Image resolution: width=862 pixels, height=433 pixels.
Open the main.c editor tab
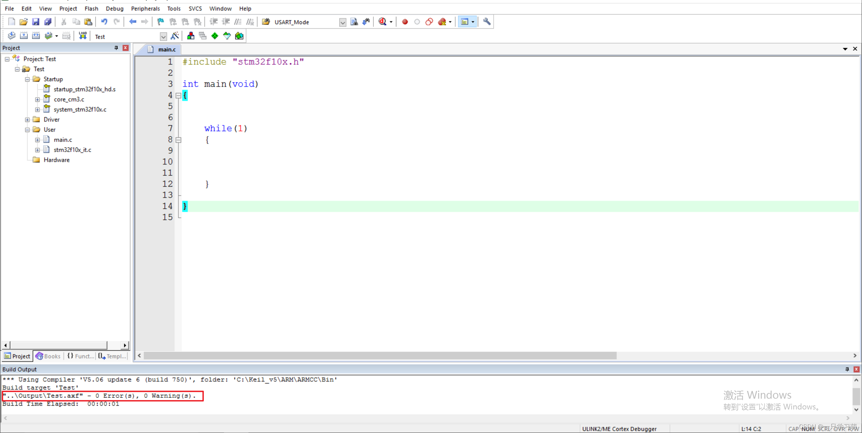click(x=167, y=49)
